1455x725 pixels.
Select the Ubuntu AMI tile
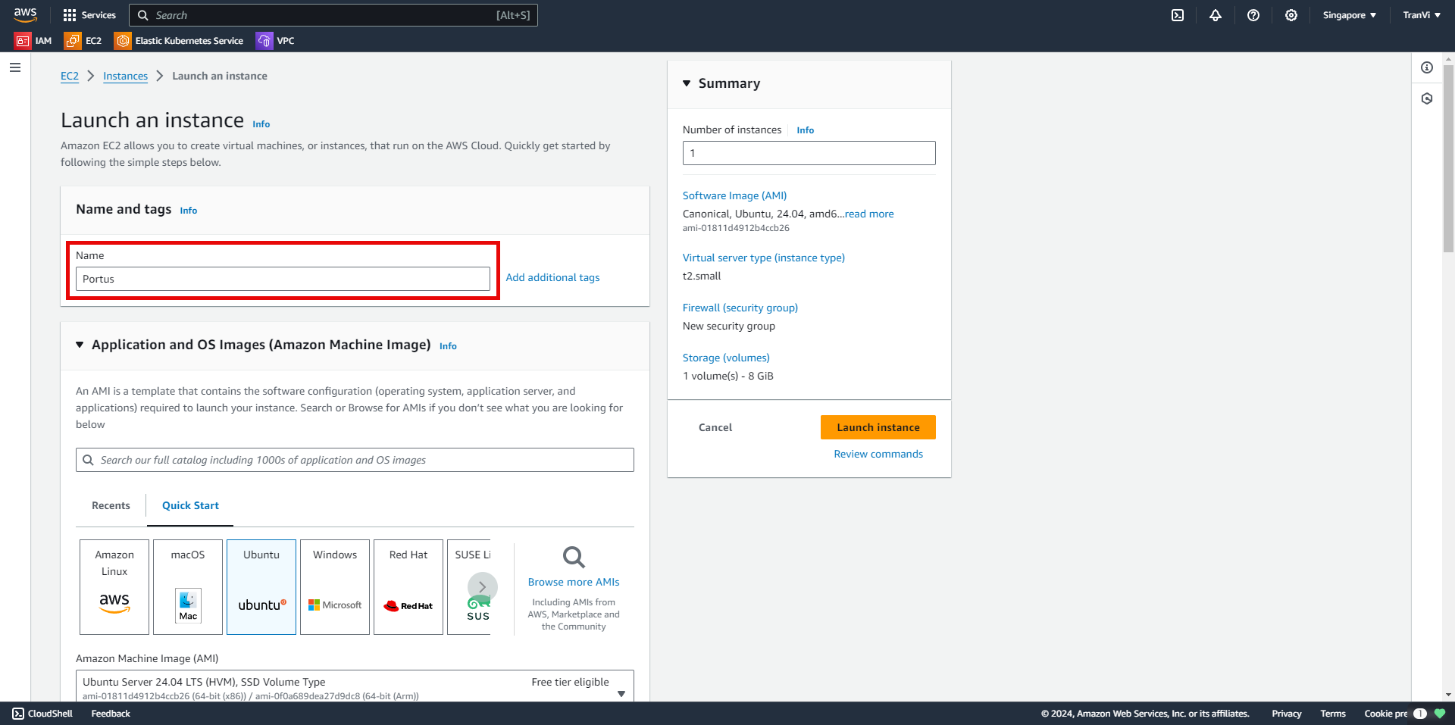[x=261, y=586]
